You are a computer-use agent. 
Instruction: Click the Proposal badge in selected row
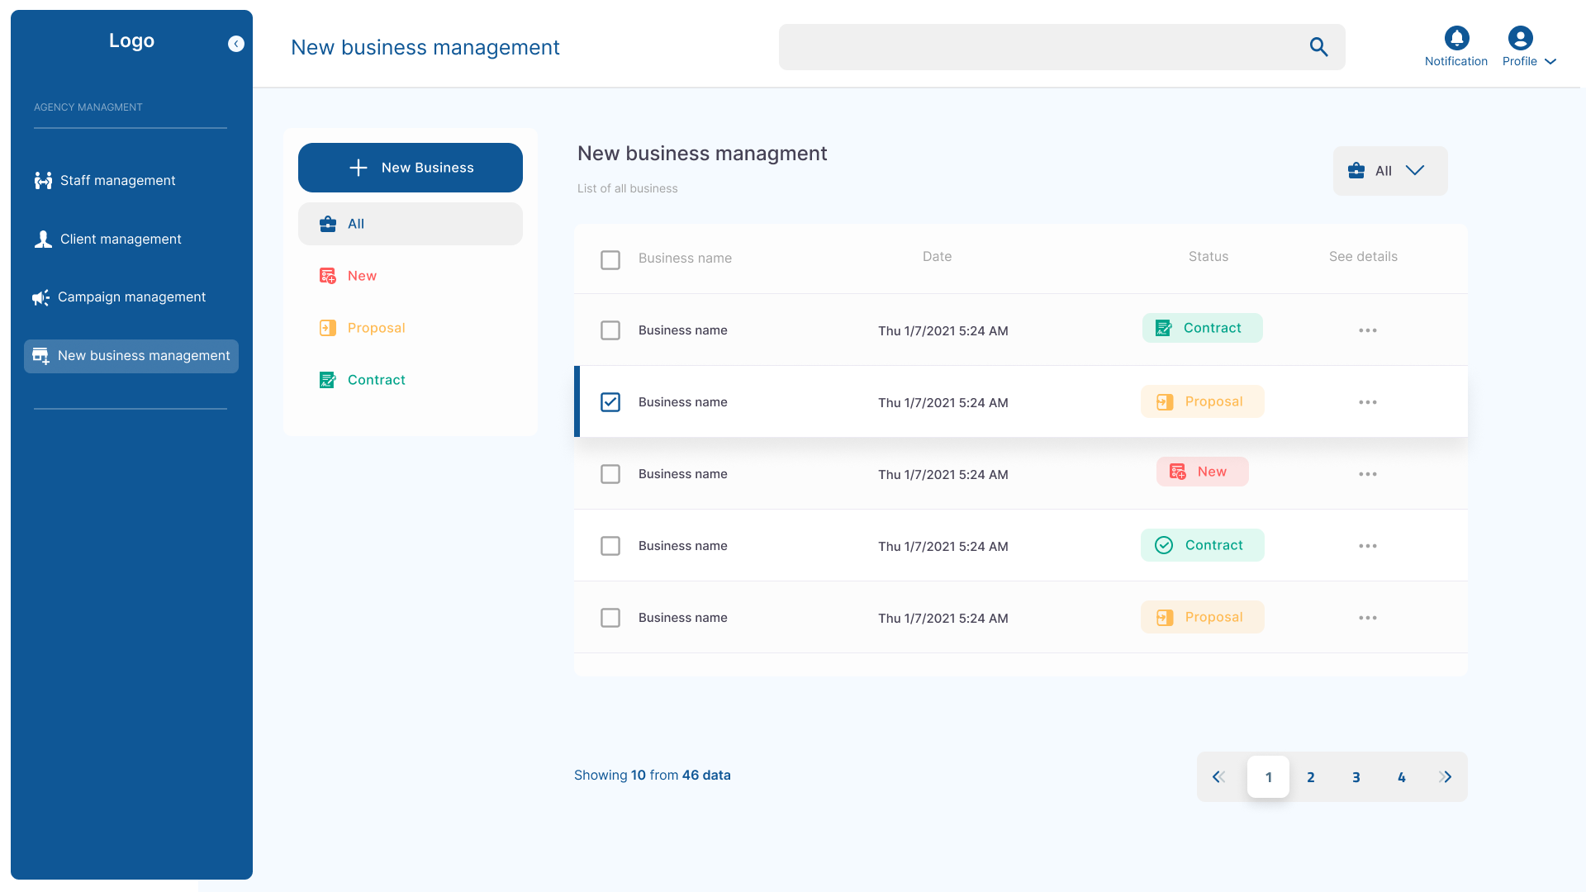coord(1203,401)
